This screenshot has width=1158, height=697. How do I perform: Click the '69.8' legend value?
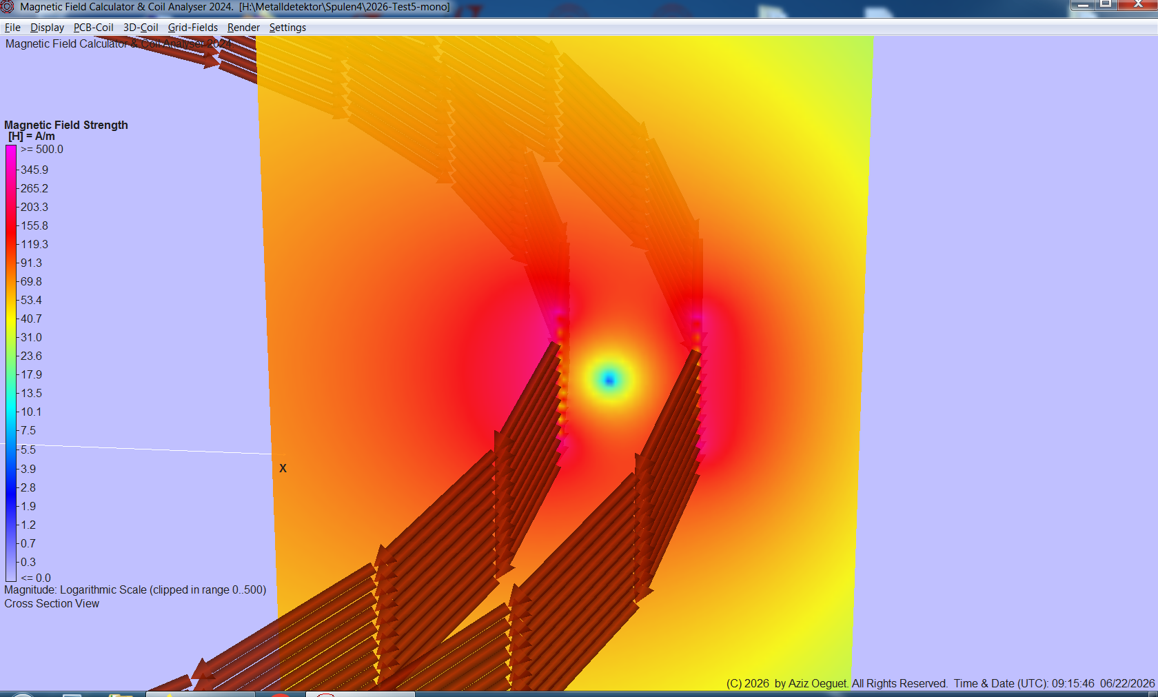[31, 281]
